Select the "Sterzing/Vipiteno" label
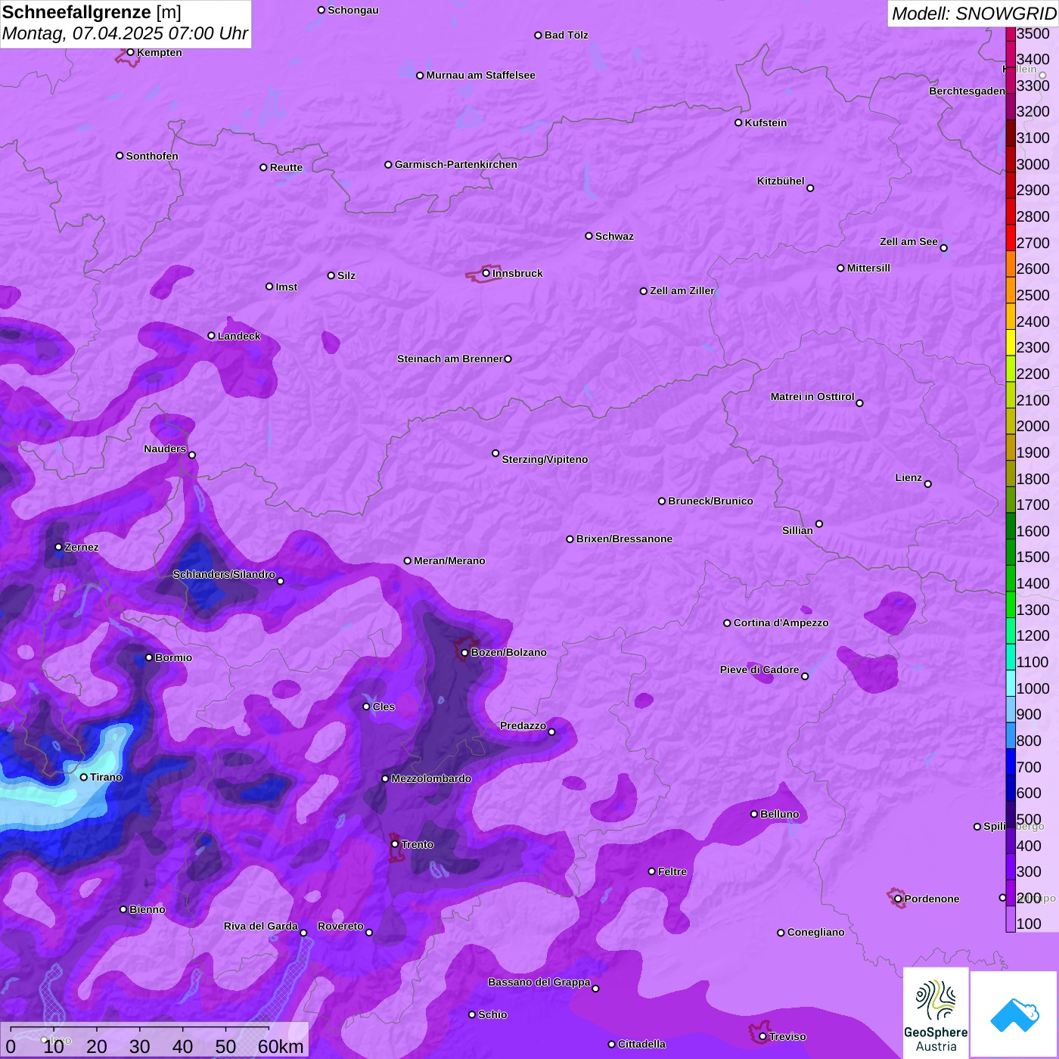1059x1059 pixels. point(545,459)
